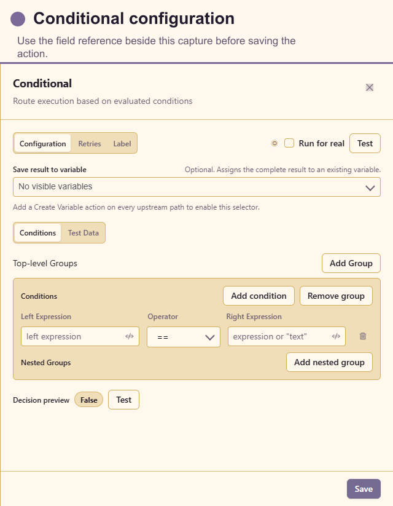Image resolution: width=393 pixels, height=506 pixels.
Task: Open expression editor icon in Right Expression field
Action: coord(336,336)
